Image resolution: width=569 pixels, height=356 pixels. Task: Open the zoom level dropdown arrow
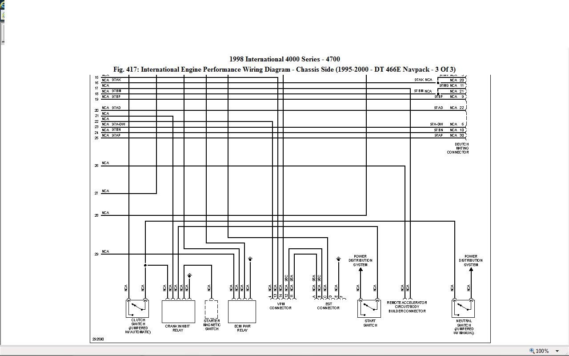[x=557, y=351]
